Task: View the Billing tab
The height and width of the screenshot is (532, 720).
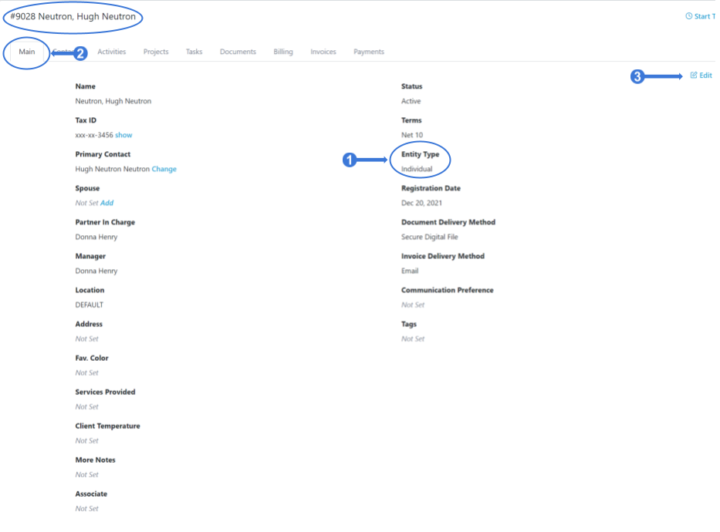Action: pyautogui.click(x=283, y=52)
